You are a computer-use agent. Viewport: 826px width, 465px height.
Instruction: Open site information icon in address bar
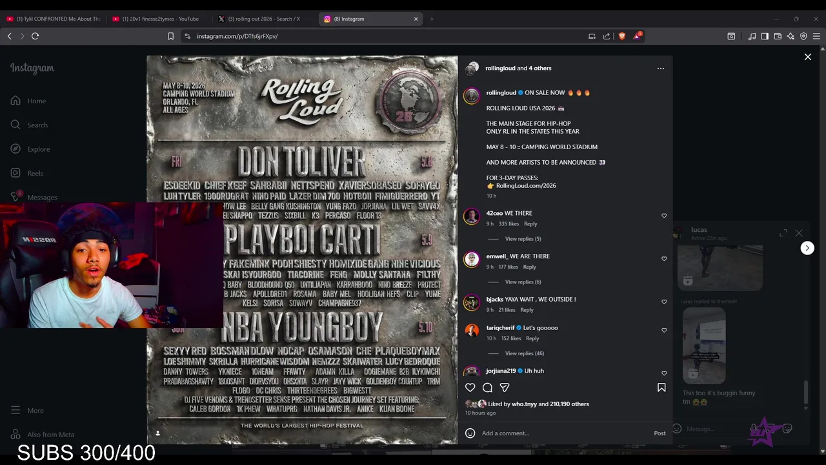click(x=187, y=36)
